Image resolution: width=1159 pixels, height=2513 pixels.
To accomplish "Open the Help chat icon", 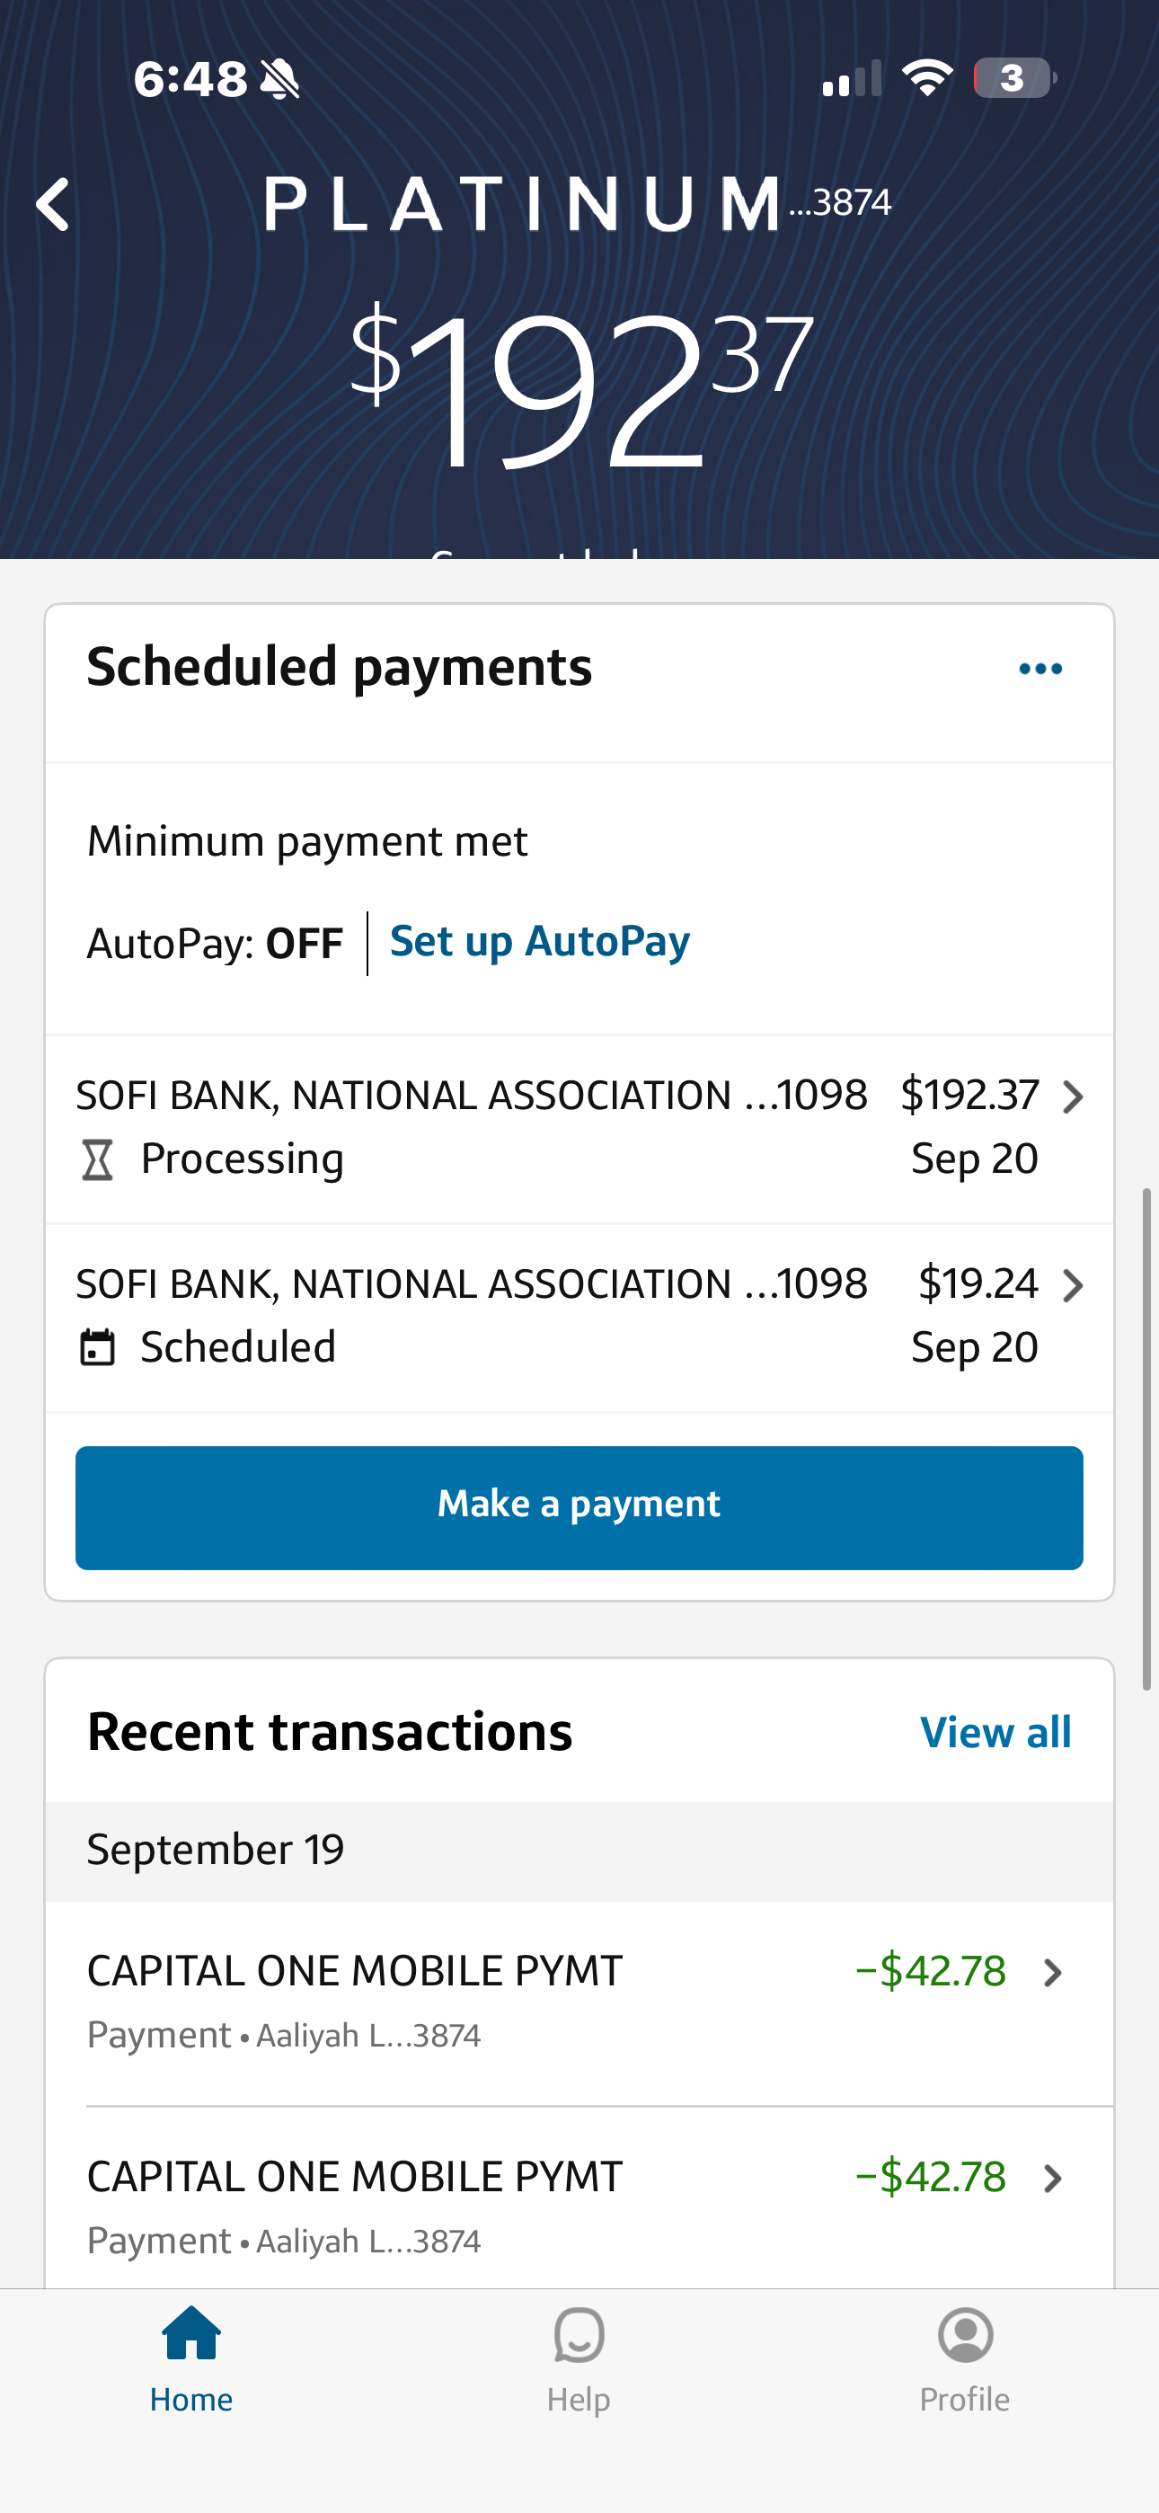I will pos(579,2334).
